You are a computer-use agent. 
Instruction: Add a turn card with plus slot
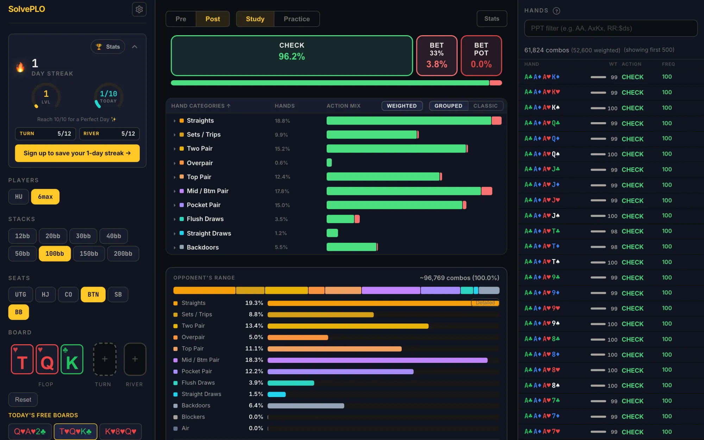[105, 359]
